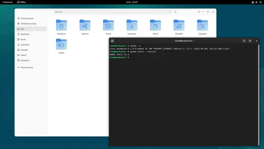
Task: Click the uname -a output line
Action: [169, 49]
